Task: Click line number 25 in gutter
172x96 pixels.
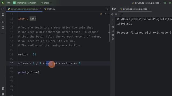Action: [12, 72]
